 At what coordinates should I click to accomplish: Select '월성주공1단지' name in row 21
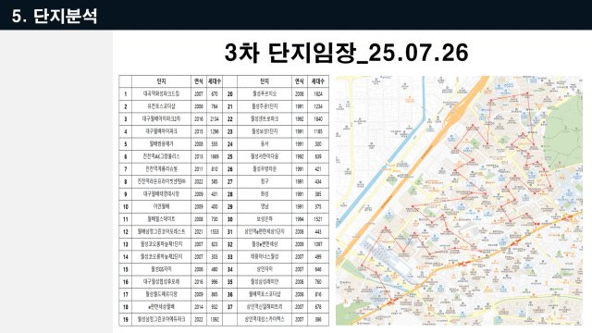click(x=265, y=106)
